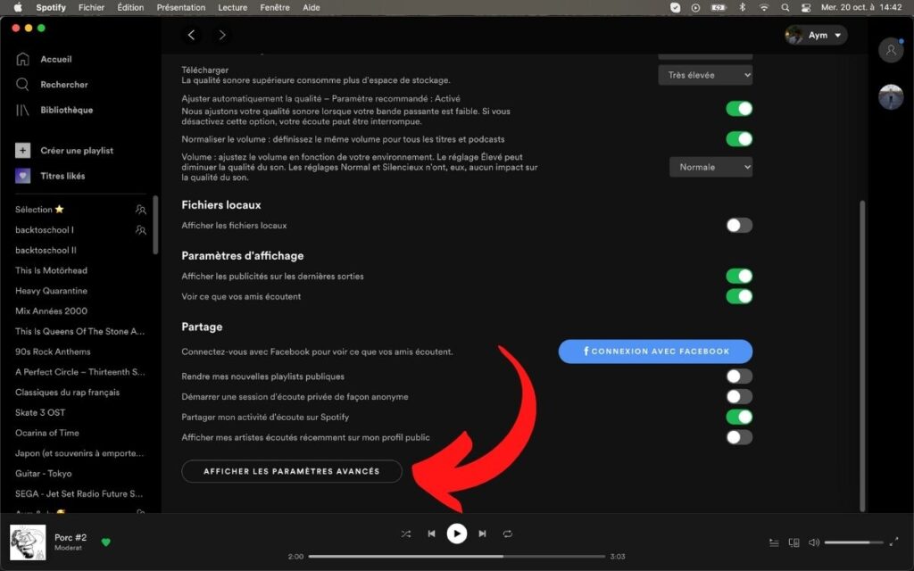Adjust the volume slider

click(852, 542)
